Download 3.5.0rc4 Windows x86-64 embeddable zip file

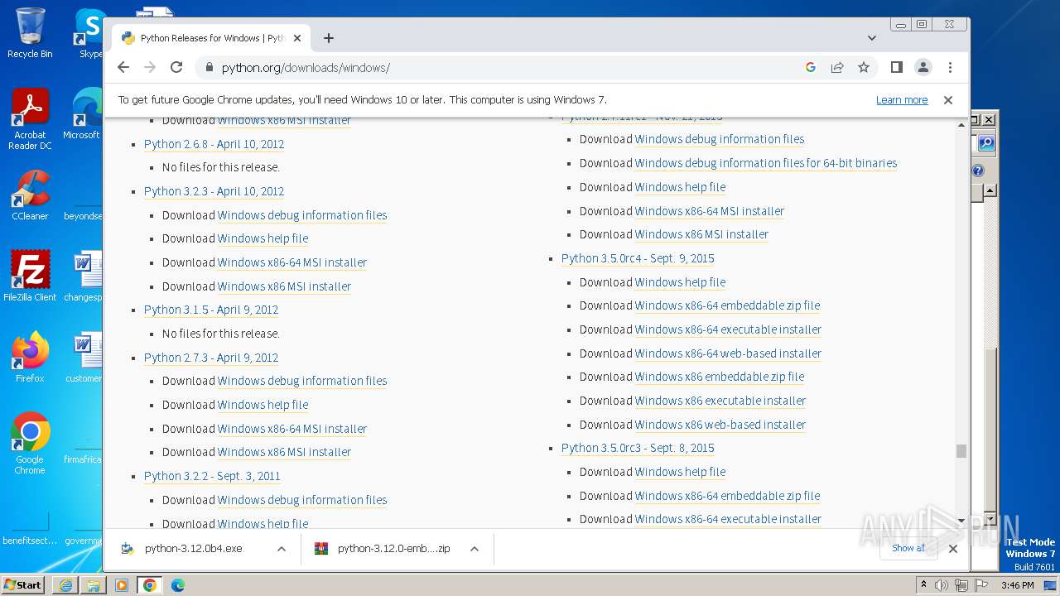727,305
